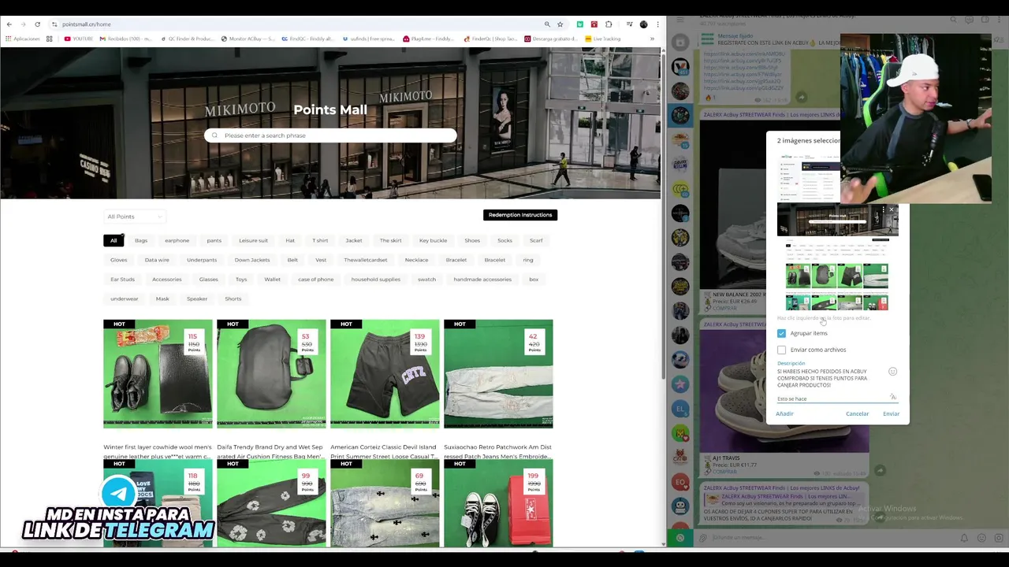Open the Live Tracking bookmark
1009x567 pixels.
tap(603, 39)
